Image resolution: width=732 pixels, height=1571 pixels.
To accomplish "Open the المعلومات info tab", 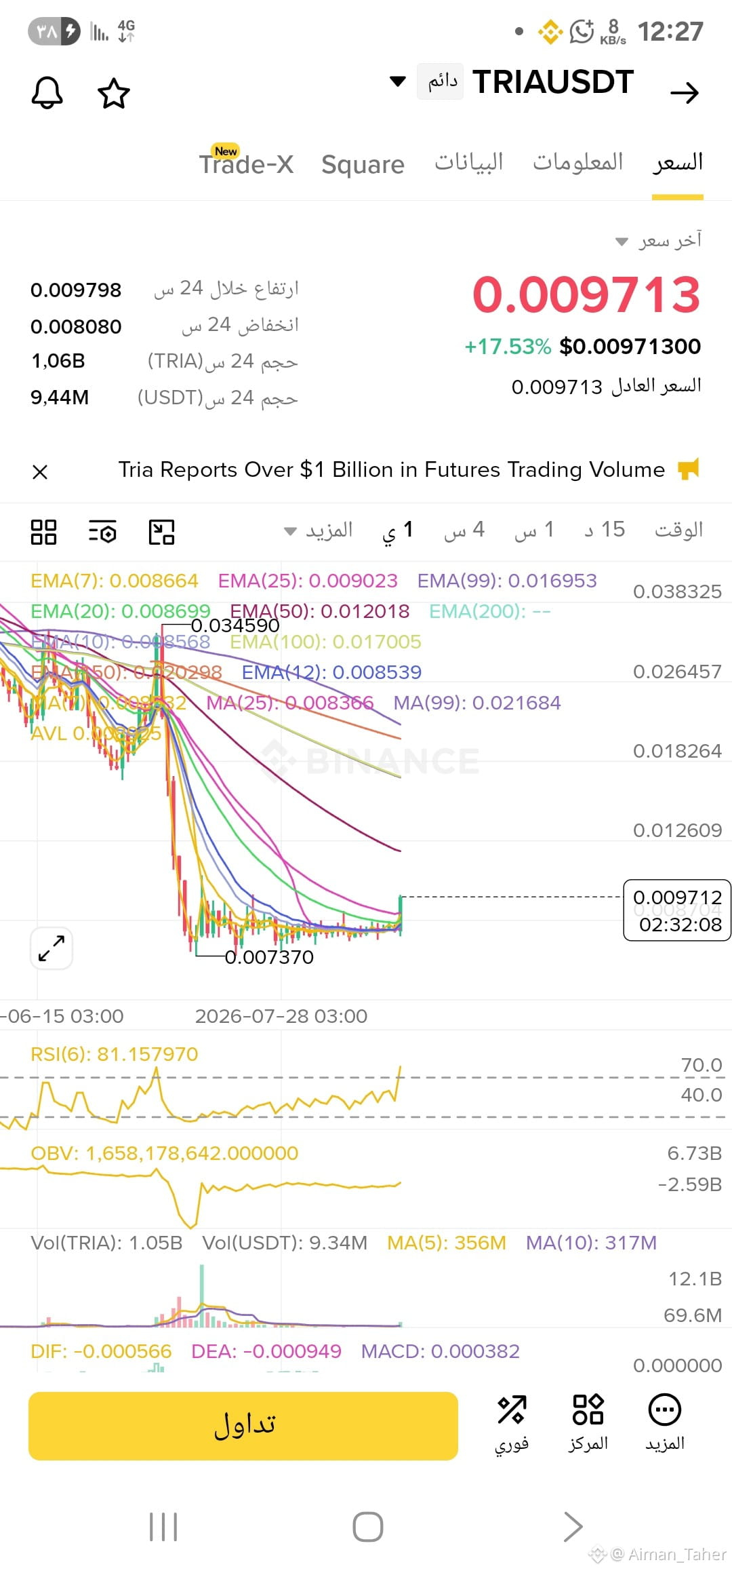I will pos(577,163).
